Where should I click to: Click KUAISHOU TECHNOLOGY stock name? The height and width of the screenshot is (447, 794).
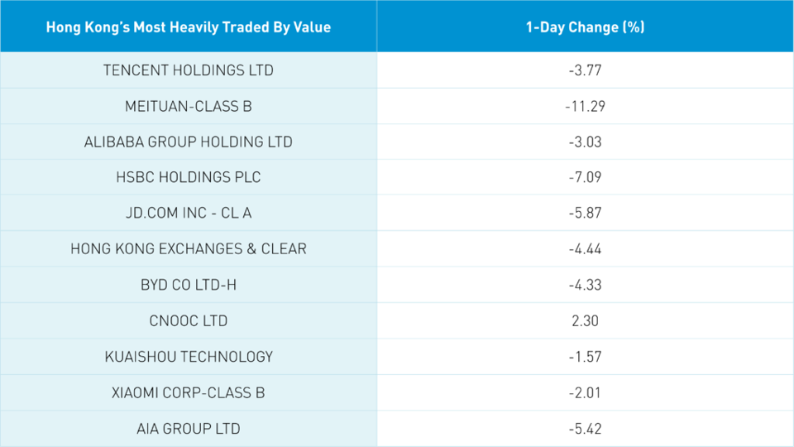coord(189,357)
